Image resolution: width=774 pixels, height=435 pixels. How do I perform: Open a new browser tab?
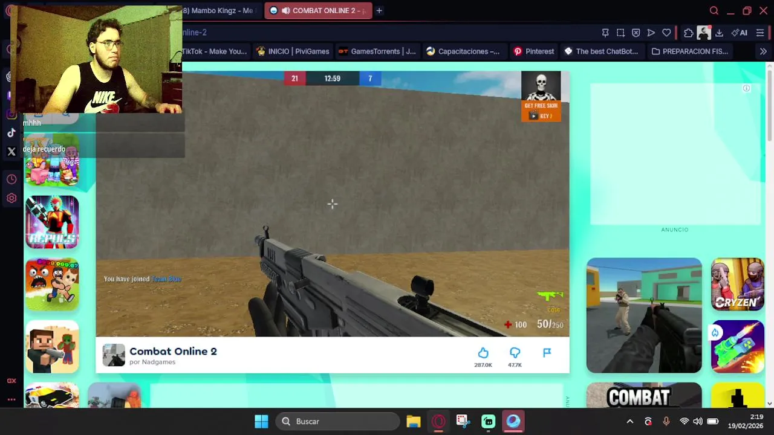[379, 10]
